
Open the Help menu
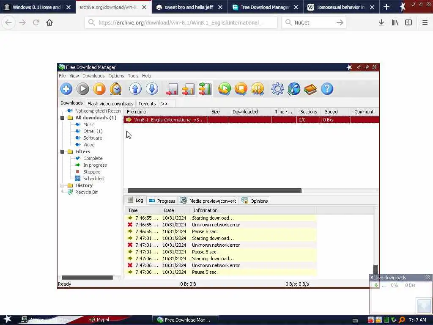(x=147, y=76)
